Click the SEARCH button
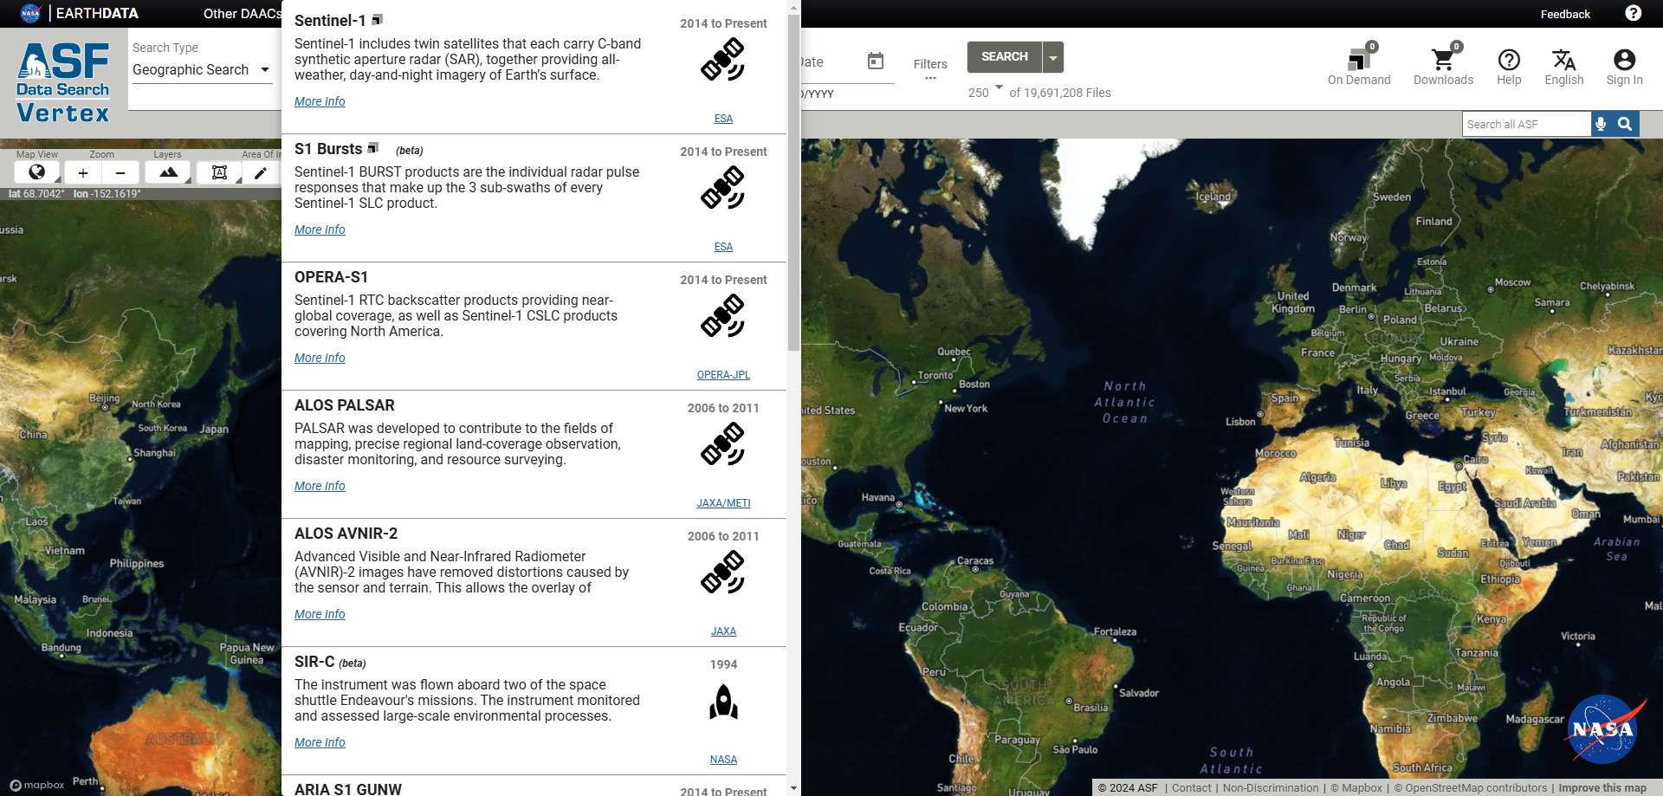This screenshot has height=796, width=1663. (1005, 57)
